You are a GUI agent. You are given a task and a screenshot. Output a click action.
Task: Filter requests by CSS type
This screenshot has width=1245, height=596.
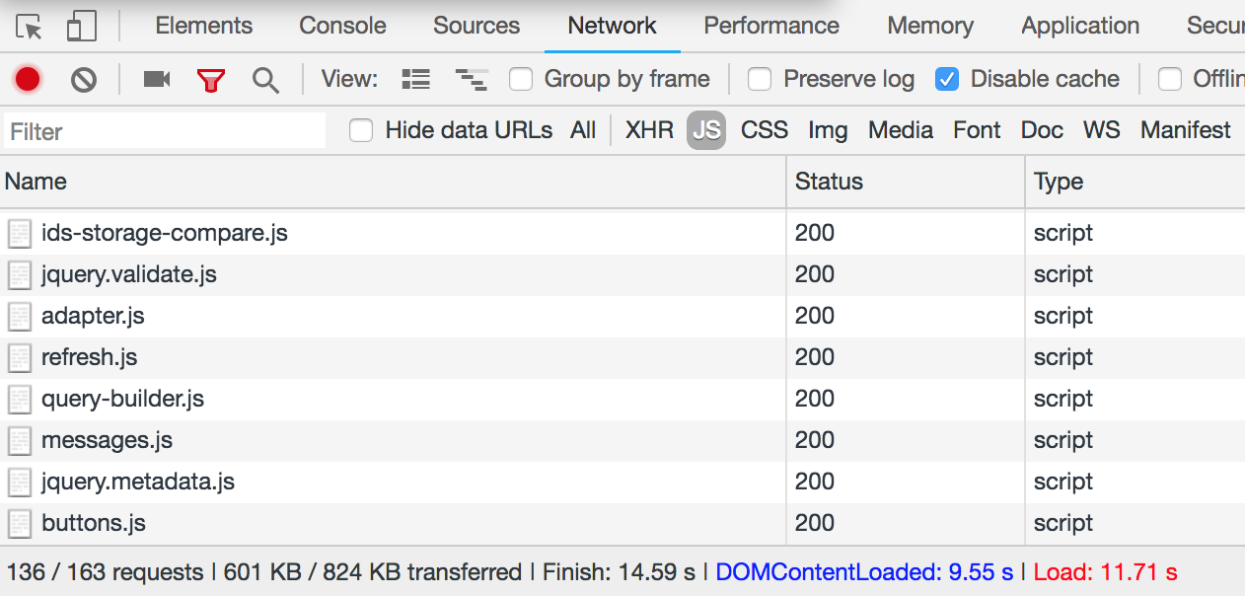(765, 130)
